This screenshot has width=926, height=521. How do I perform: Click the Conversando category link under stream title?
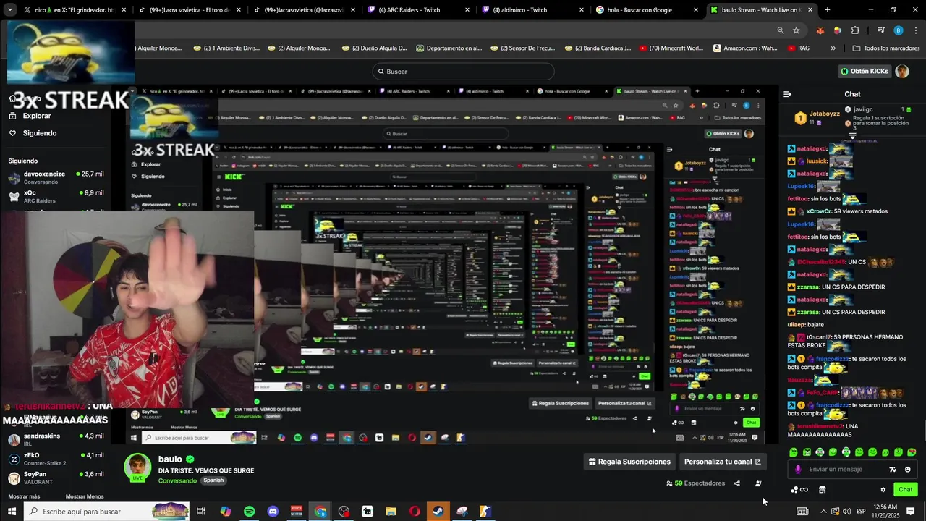tap(177, 480)
